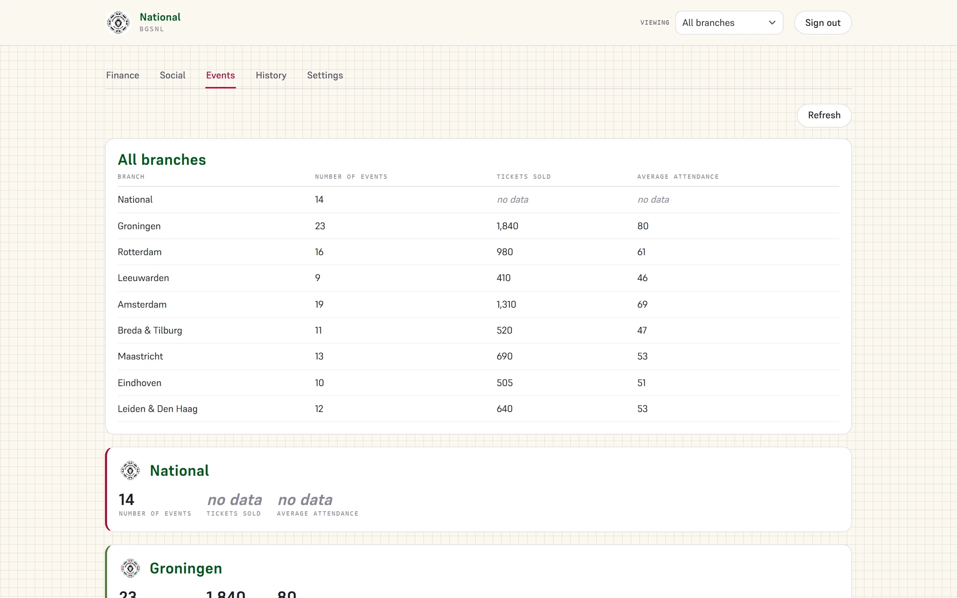Click Eindhoven's 505 tickets sold value
Image resolution: width=957 pixels, height=598 pixels.
pos(504,383)
